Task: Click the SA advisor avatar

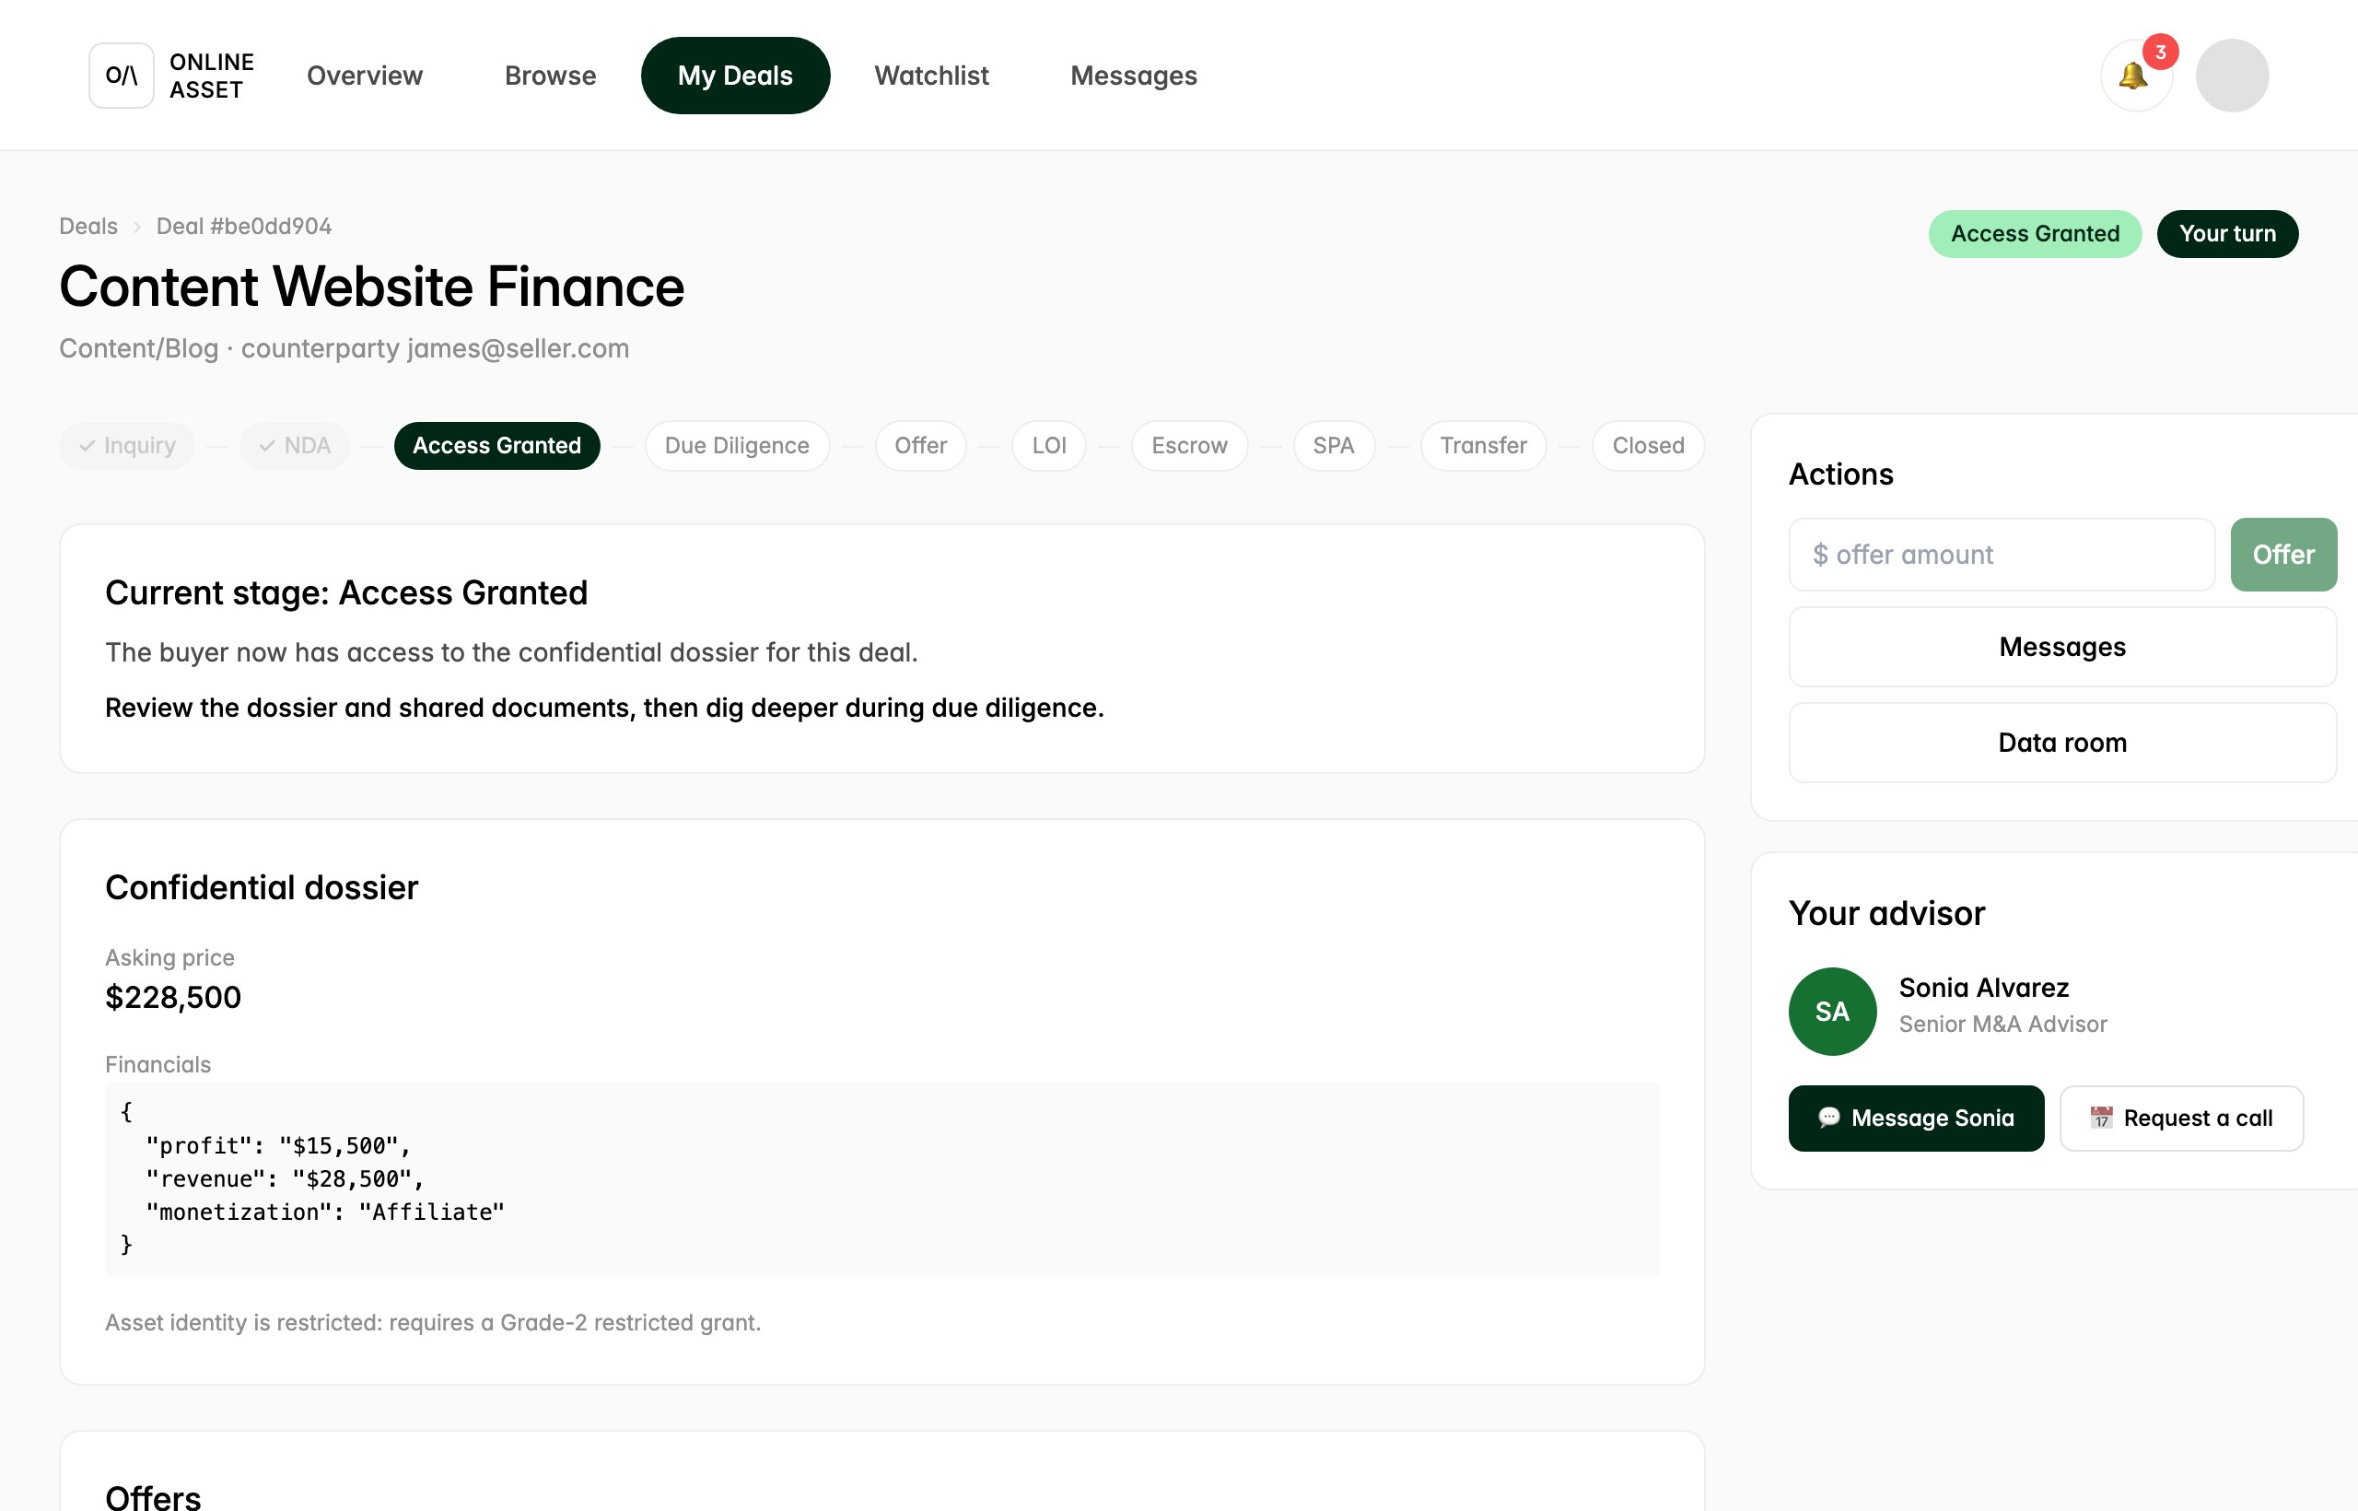Action: click(x=1831, y=1011)
